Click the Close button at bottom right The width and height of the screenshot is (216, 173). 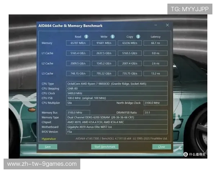pos(162,147)
